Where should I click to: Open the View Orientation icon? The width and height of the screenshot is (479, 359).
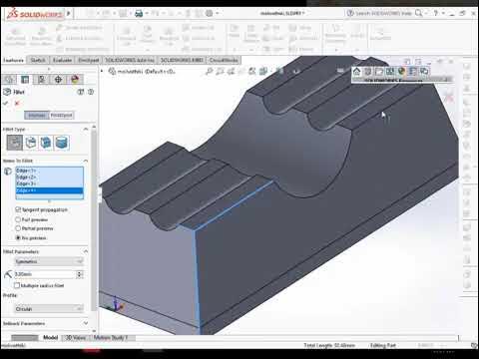click(263, 71)
